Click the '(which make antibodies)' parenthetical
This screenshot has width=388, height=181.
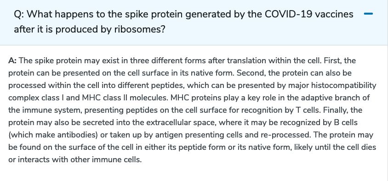(x=53, y=135)
